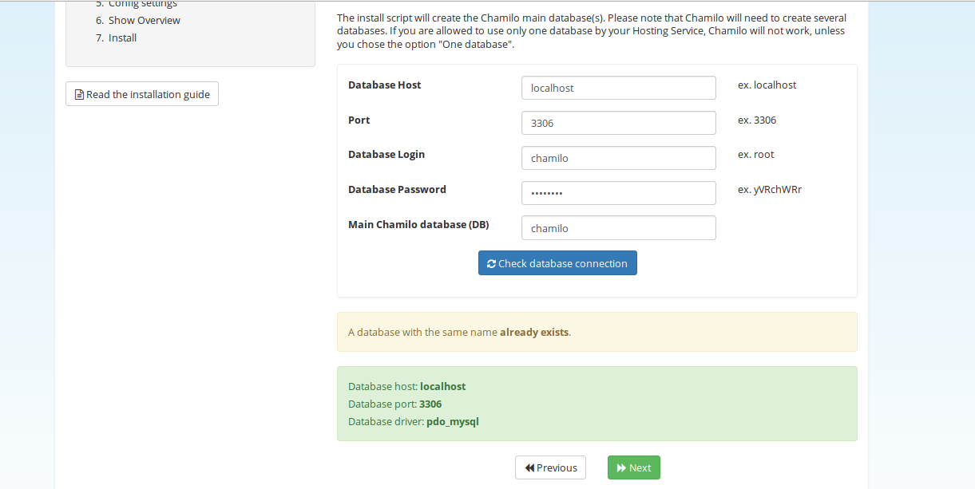The width and height of the screenshot is (975, 489).
Task: Click the ex. yVRchWRr example password text
Action: coord(770,189)
